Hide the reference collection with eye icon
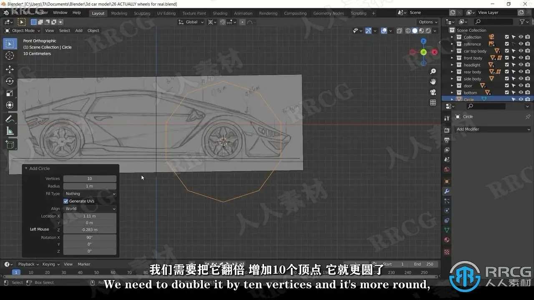The image size is (534, 300). point(521,44)
